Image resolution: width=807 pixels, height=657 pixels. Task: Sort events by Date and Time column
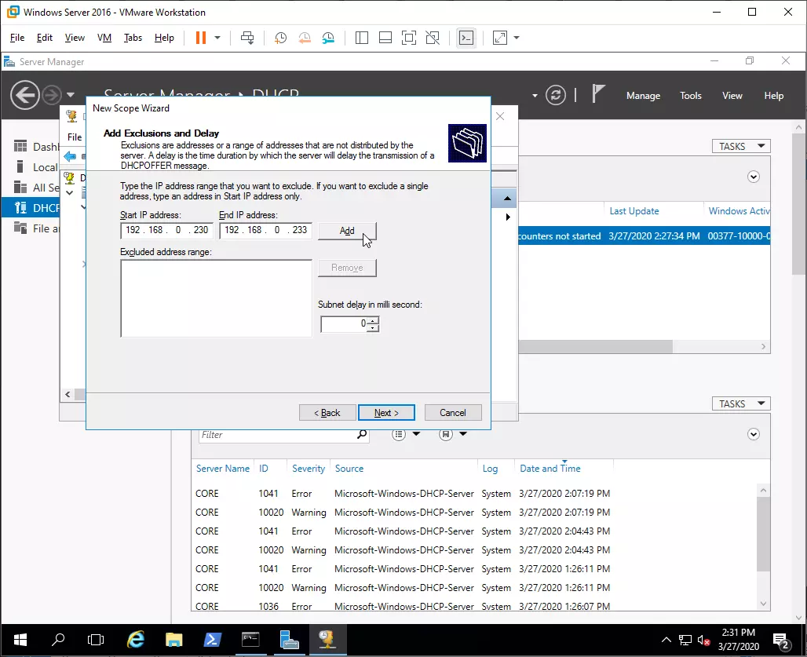(550, 468)
